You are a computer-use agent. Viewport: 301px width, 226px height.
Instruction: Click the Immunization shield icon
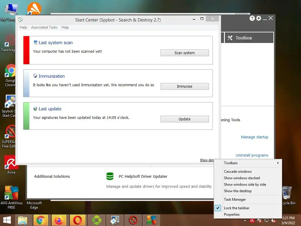tap(35, 76)
